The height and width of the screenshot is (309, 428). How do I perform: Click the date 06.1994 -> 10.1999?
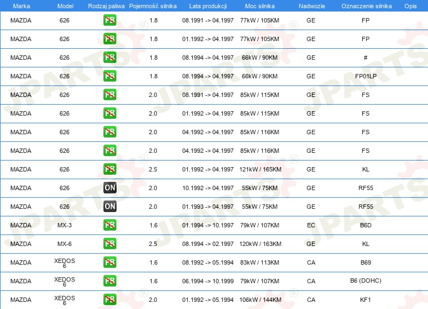[208, 281]
